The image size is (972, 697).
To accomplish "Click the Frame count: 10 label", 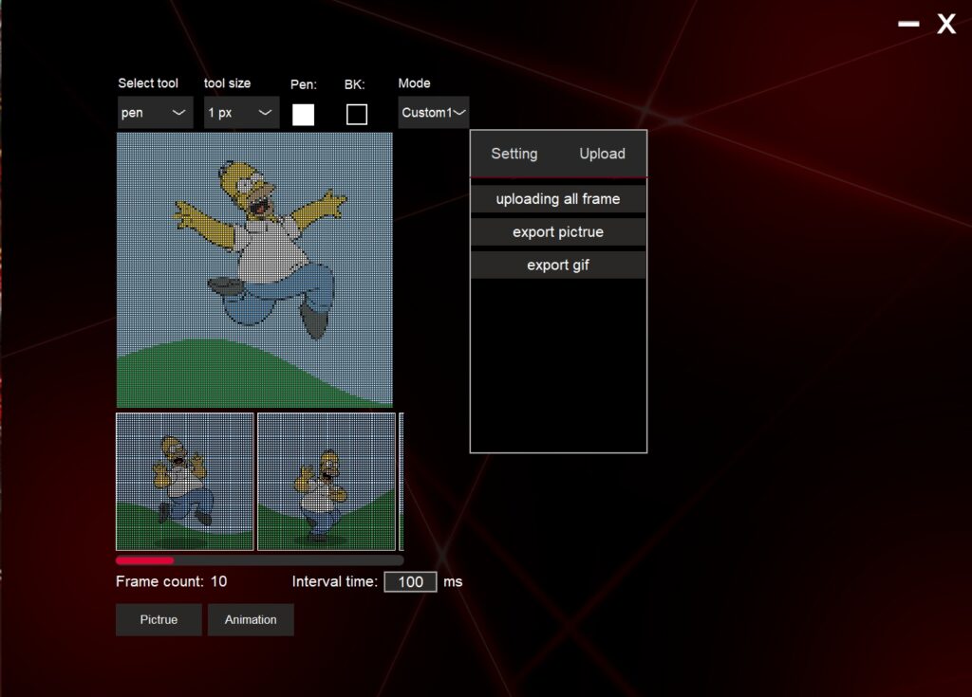I will 172,581.
